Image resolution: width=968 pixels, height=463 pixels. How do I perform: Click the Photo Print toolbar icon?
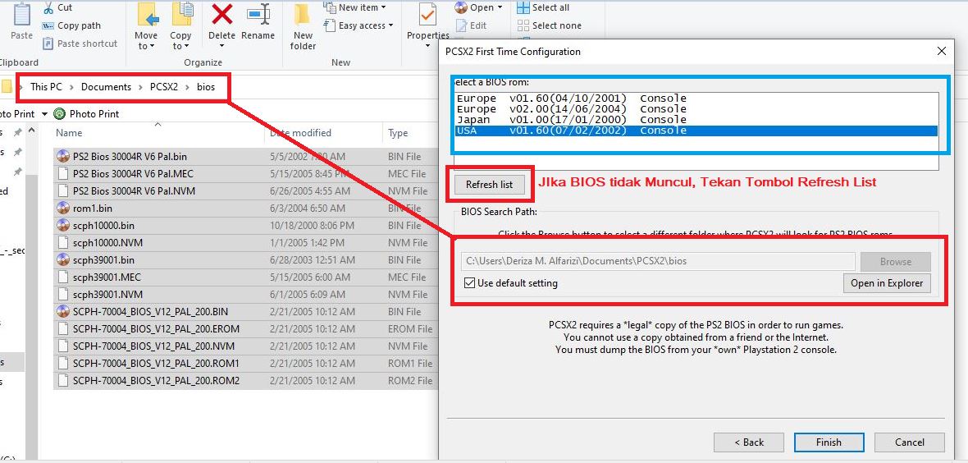click(60, 114)
